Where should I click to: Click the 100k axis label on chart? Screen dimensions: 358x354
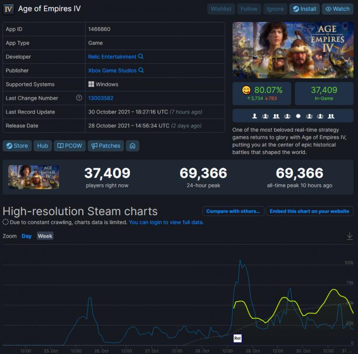(349, 262)
